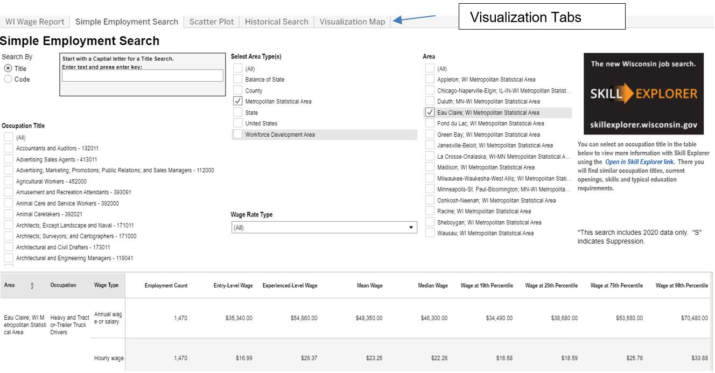Check Green Bay Metropolitan Statistical Area

click(430, 135)
